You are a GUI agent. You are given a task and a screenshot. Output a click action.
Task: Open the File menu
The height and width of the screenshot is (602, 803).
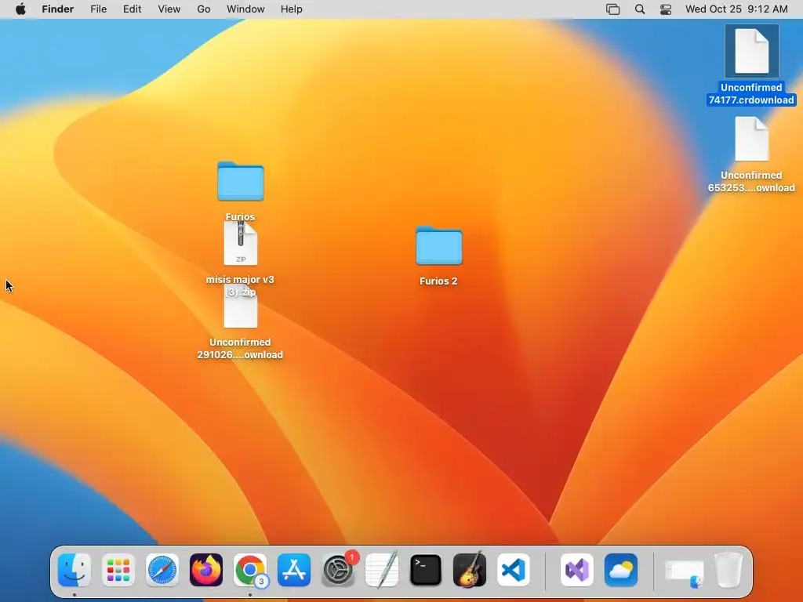coord(98,9)
